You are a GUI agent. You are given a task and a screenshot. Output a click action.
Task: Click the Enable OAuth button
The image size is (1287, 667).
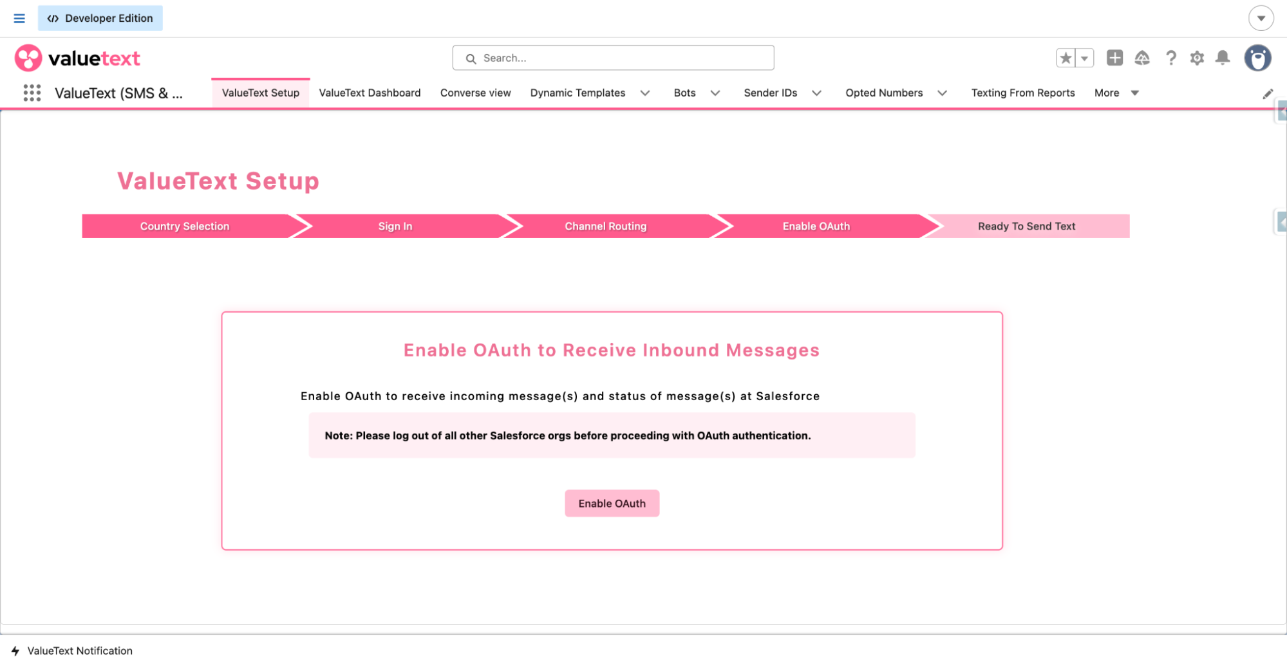(612, 504)
